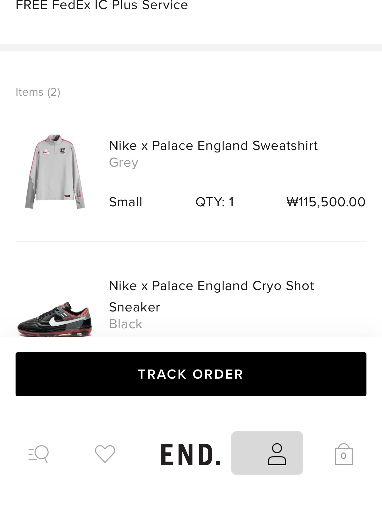382x510 pixels.
Task: Click the sweatshirt QTY: 1 label
Action: pos(215,202)
